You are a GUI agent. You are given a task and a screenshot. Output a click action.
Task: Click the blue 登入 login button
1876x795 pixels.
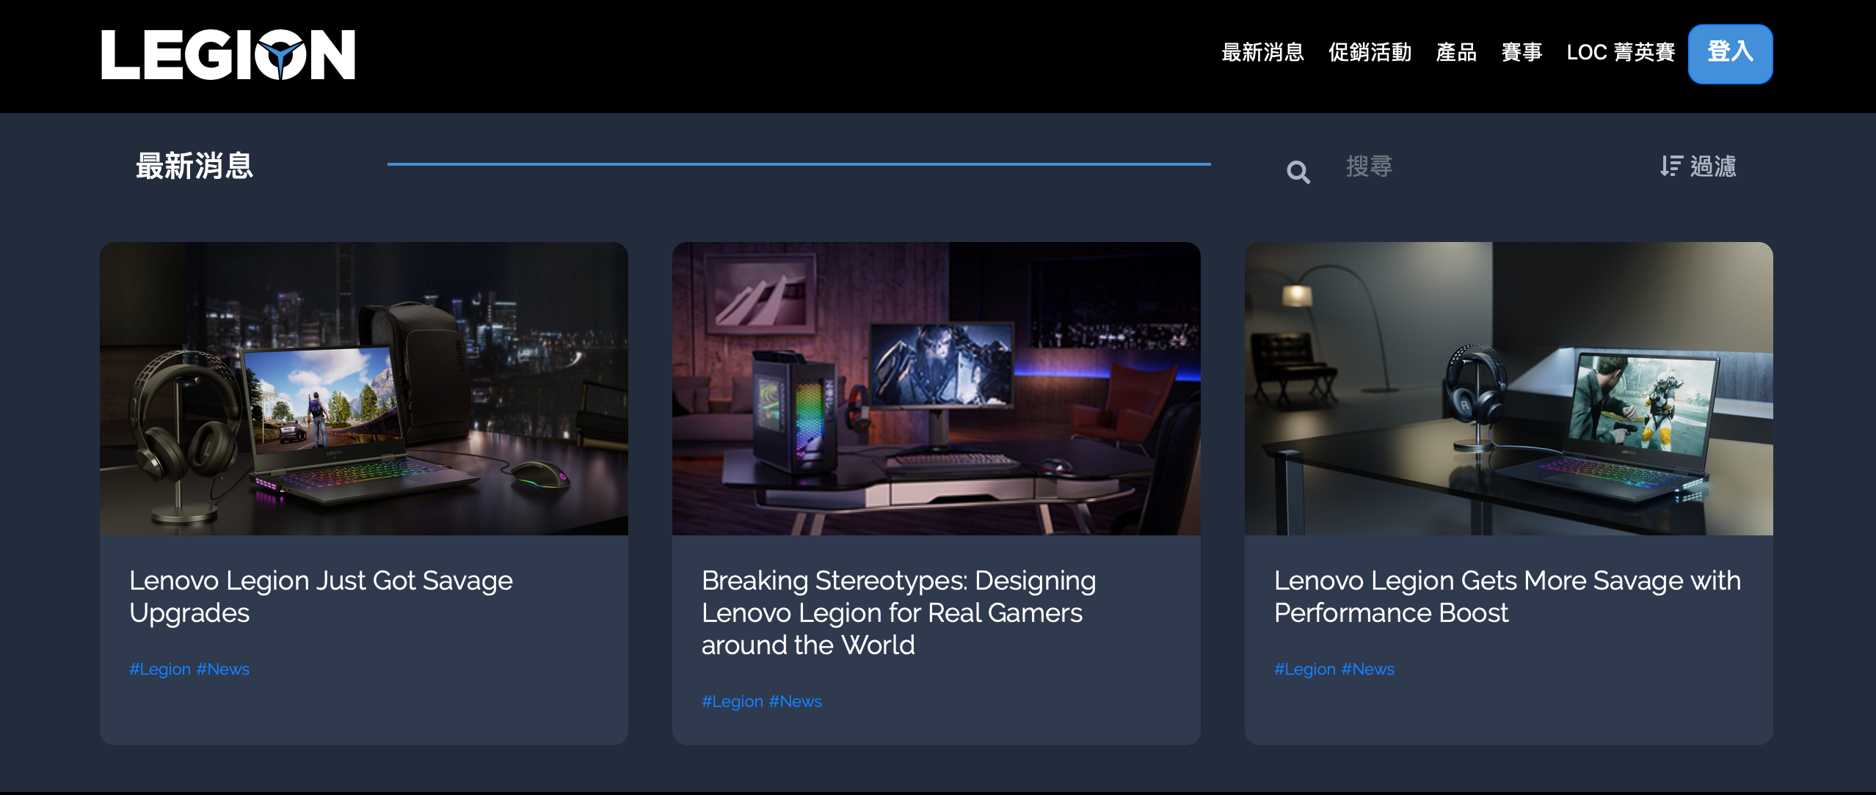(1730, 54)
